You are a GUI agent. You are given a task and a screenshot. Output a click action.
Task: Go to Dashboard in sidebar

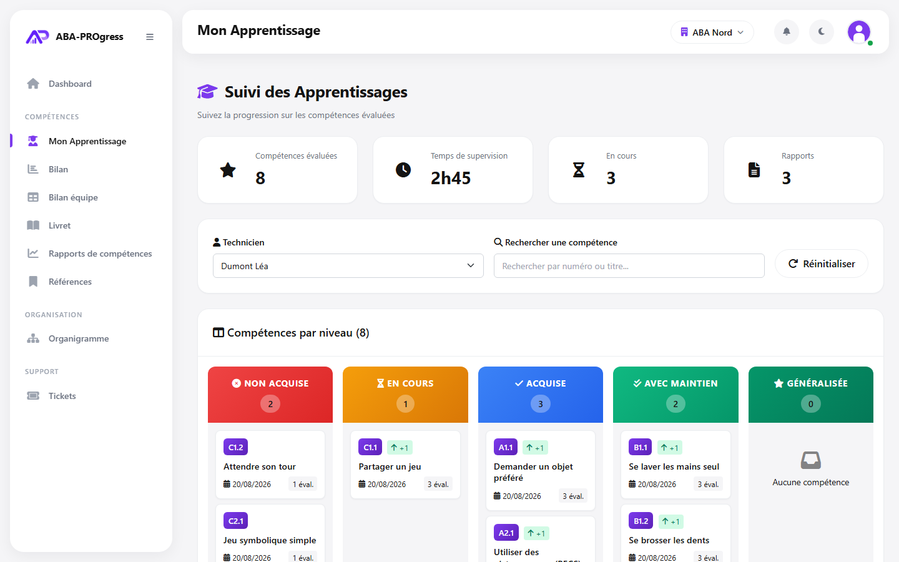(x=91, y=84)
